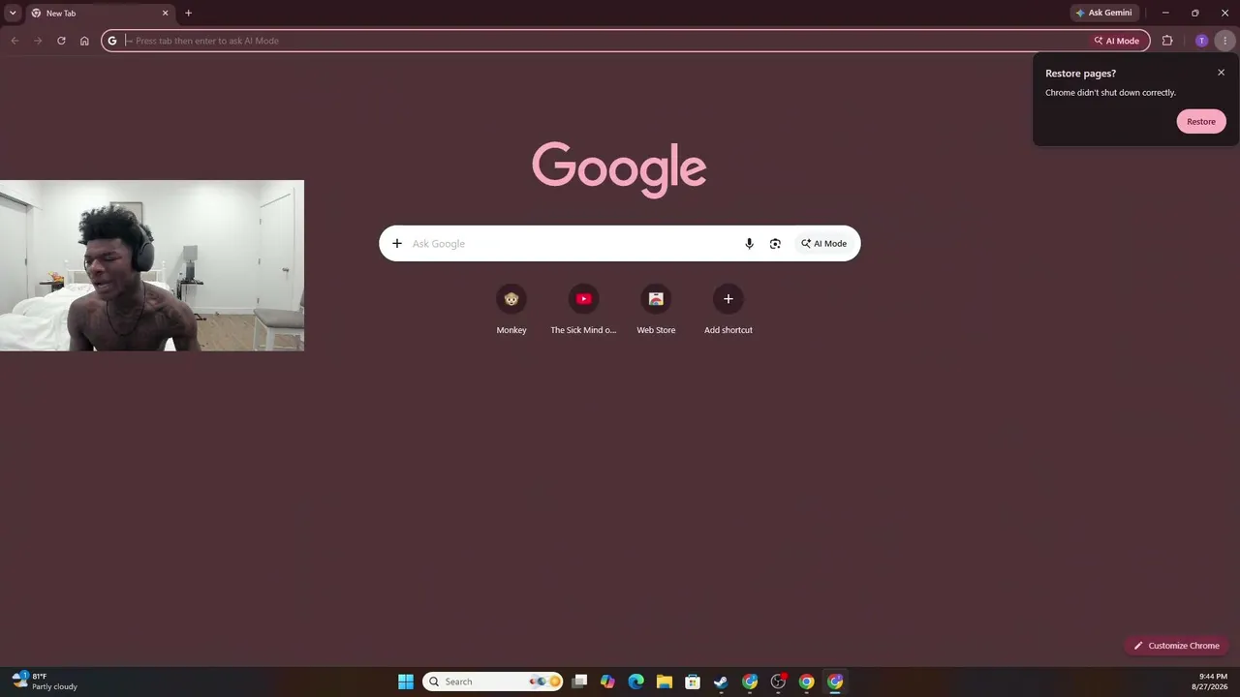Click the Restore button
The height and width of the screenshot is (697, 1240).
(1201, 121)
